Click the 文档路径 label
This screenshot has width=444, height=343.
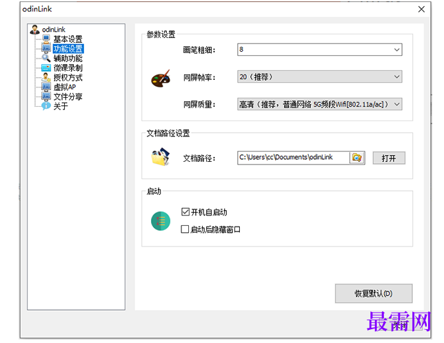click(x=199, y=158)
